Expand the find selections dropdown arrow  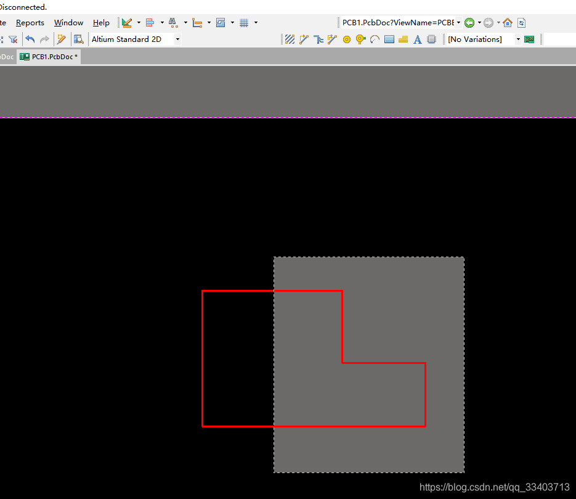coord(185,23)
